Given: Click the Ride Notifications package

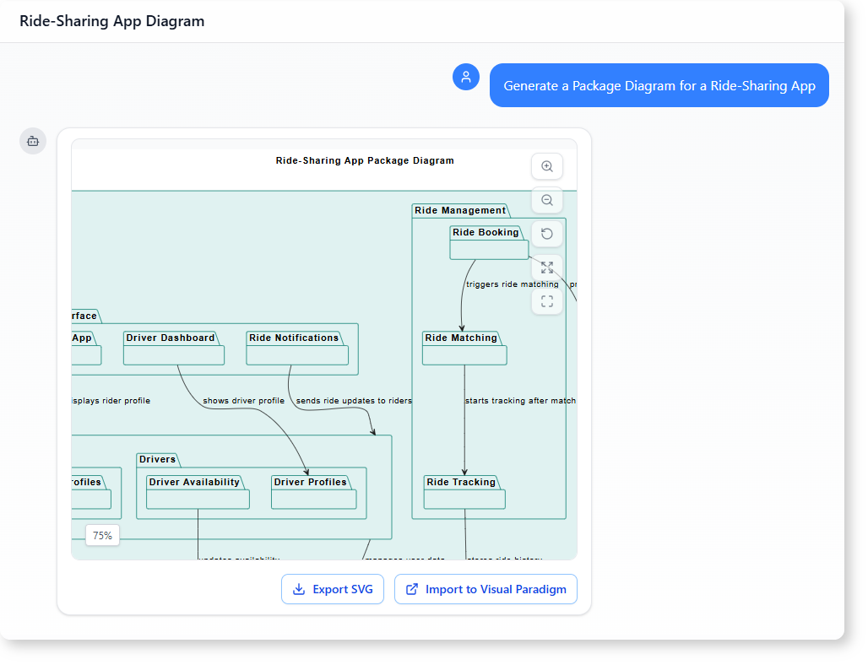Looking at the screenshot, I should [x=297, y=349].
